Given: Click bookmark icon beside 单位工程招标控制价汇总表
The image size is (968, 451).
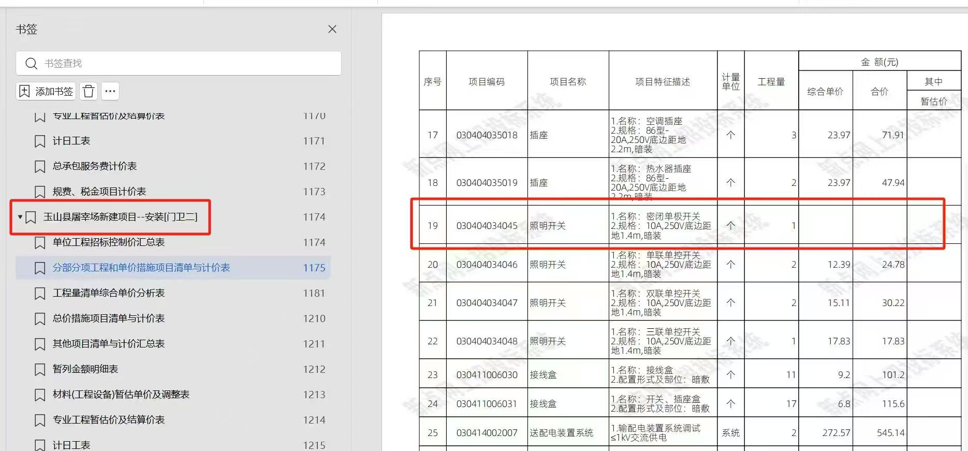Looking at the screenshot, I should (40, 243).
